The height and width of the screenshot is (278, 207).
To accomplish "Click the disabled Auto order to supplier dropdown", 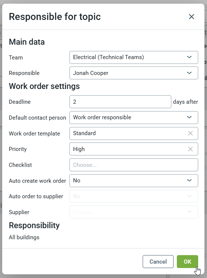I will [134, 196].
